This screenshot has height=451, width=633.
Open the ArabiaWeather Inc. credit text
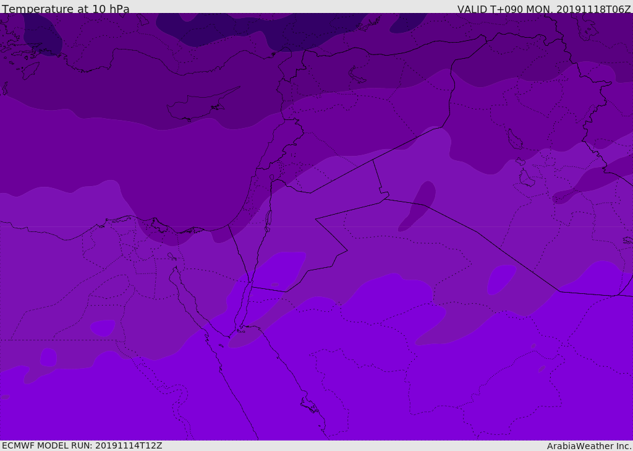pyautogui.click(x=589, y=446)
